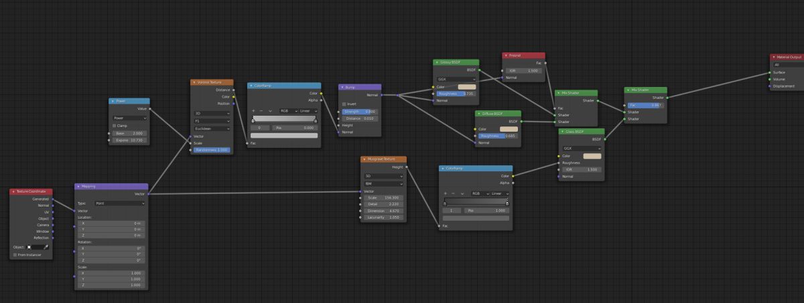Screen dimensions: 804x303
Task: Click the Distance output socket of Voronoi Texture
Action: (233, 90)
